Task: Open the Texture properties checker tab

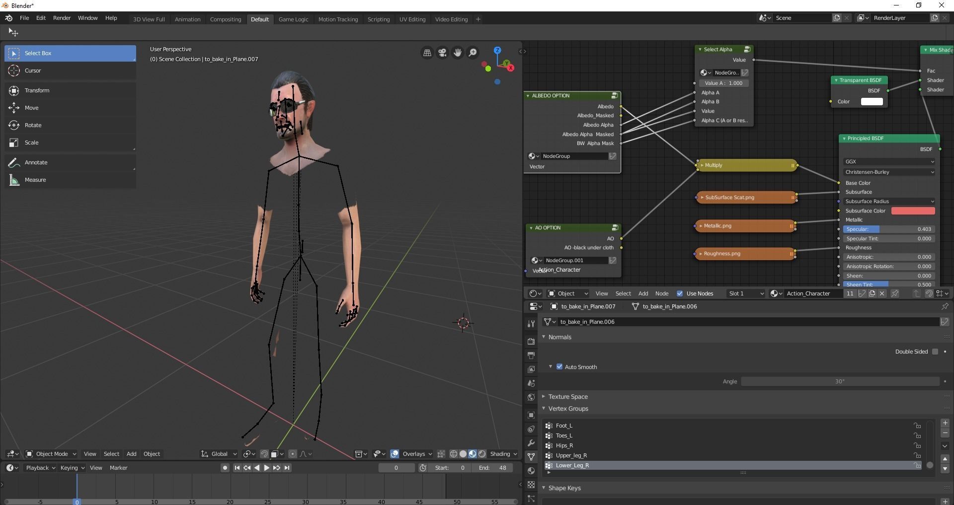Action: (531, 485)
